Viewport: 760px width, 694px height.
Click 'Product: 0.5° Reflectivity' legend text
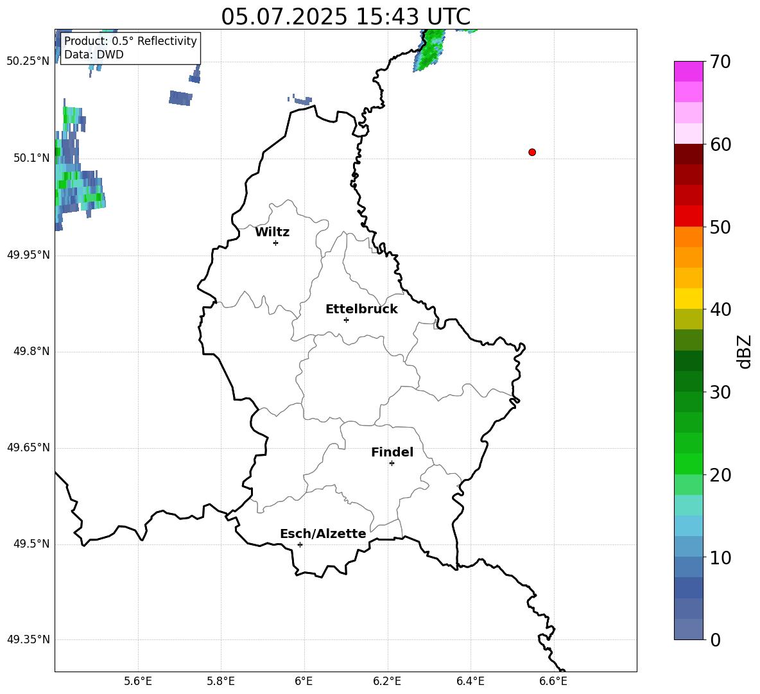coord(130,40)
